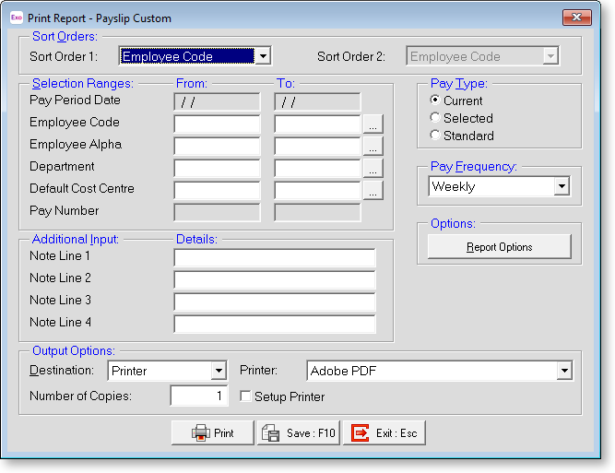The image size is (615, 473).
Task: Open the Printer selection dropdown
Action: 563,371
